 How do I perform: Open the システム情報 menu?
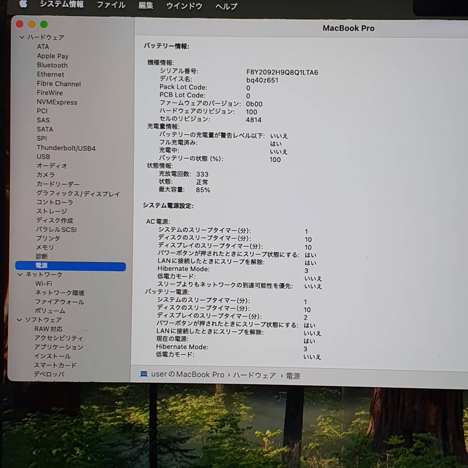coord(62,4)
